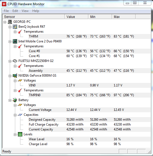Image resolution: width=153 pixels, height=156 pixels.
Task: Open the View menu
Action: [x=25, y=11]
